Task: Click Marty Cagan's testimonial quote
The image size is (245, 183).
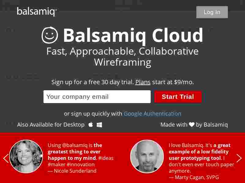Action: 202,161
